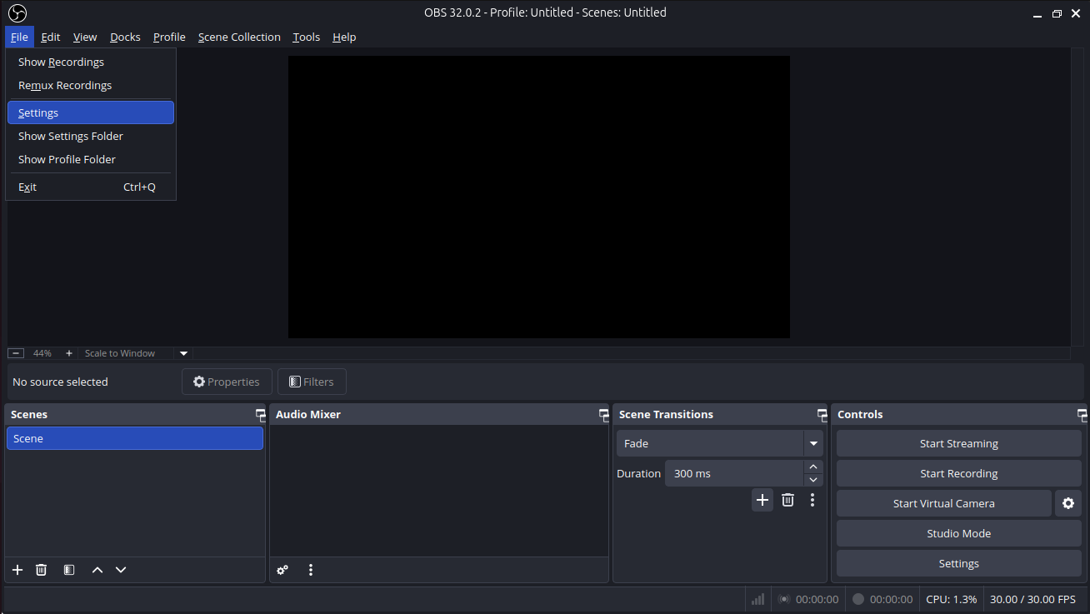Image resolution: width=1090 pixels, height=614 pixels.
Task: Open preview scaling dropdown arrow
Action: point(184,353)
